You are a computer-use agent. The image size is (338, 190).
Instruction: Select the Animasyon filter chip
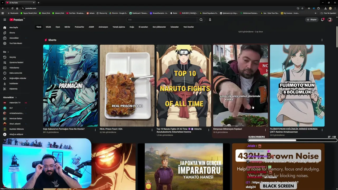(x=103, y=27)
